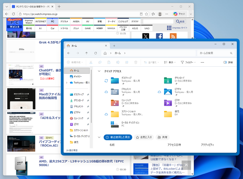243x179 pixels.
Task: Click the paste clipboard icon in Explorer toolbar
Action: (109, 62)
